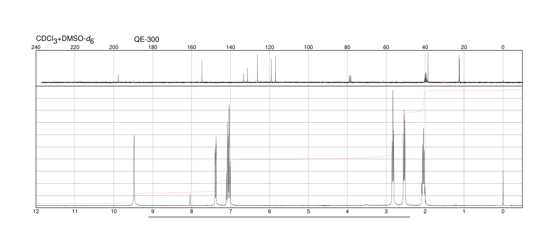Pick the proton multiplet near 2.05 ppm
This screenshot has width=556, height=240.
pos(423,166)
